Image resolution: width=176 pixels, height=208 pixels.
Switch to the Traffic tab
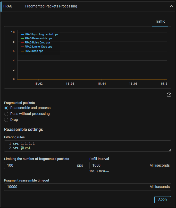(160, 21)
